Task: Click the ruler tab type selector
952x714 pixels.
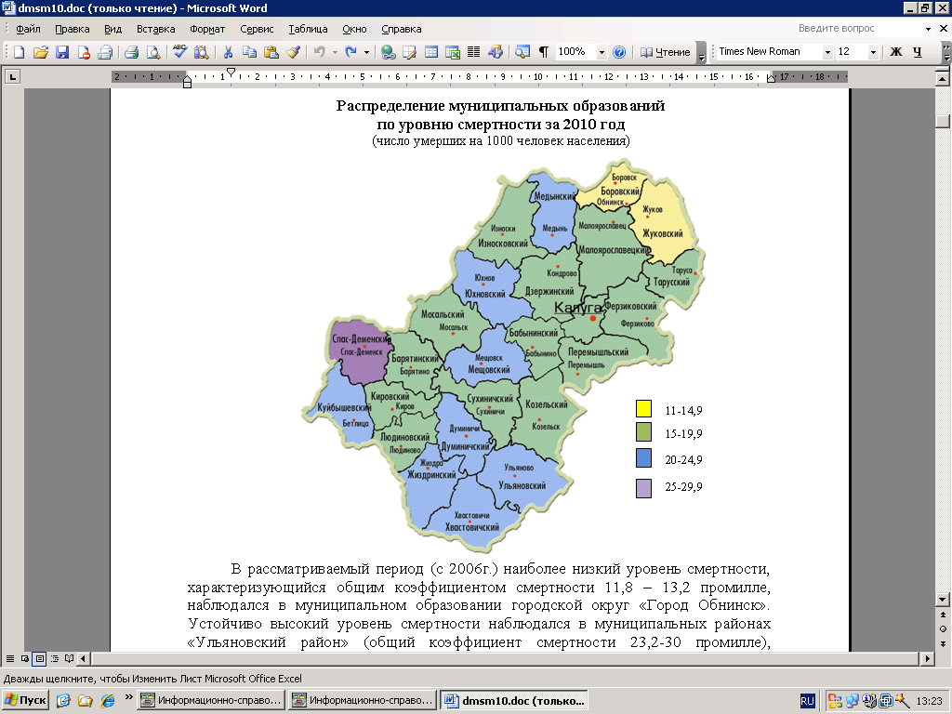Action: point(12,76)
